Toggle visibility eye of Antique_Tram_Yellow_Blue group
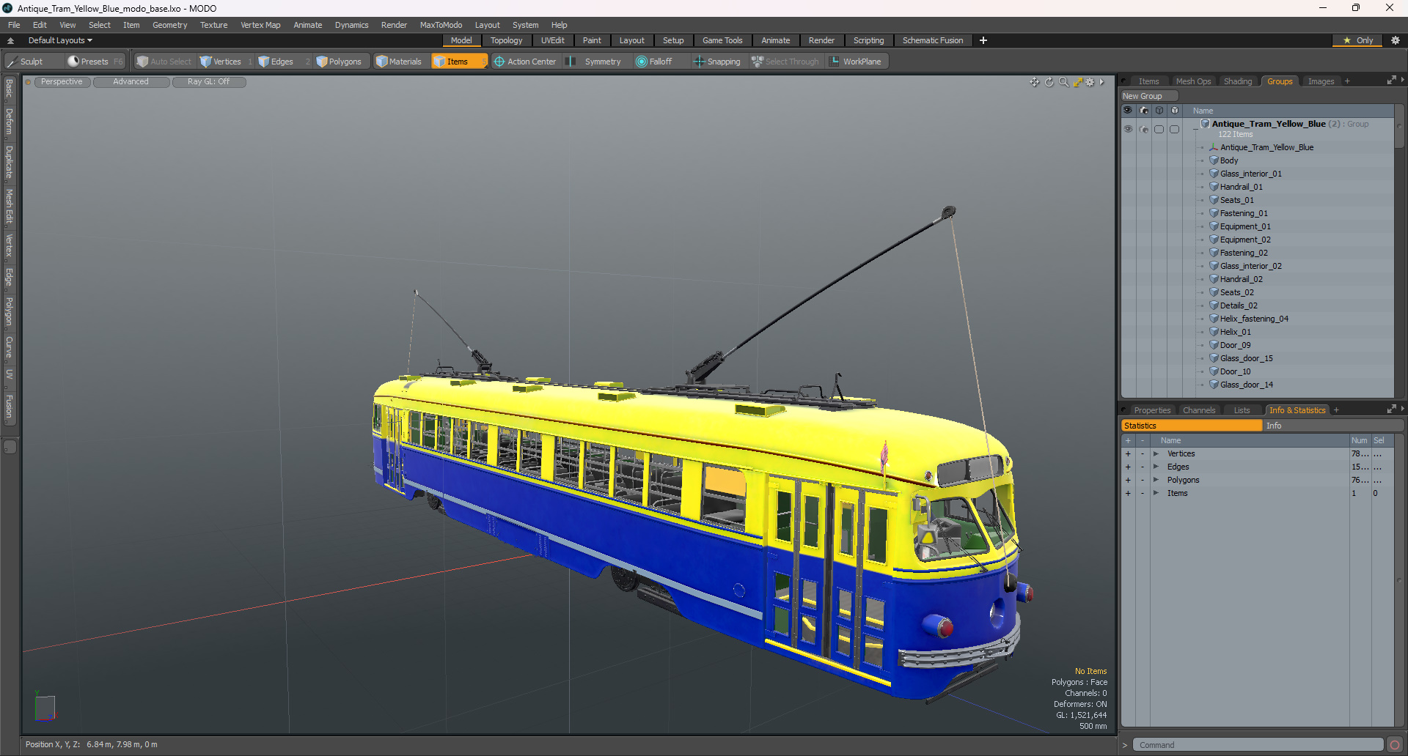 click(x=1128, y=129)
